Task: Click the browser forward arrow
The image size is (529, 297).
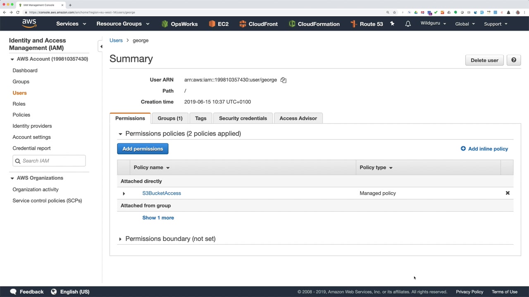Action: click(11, 12)
